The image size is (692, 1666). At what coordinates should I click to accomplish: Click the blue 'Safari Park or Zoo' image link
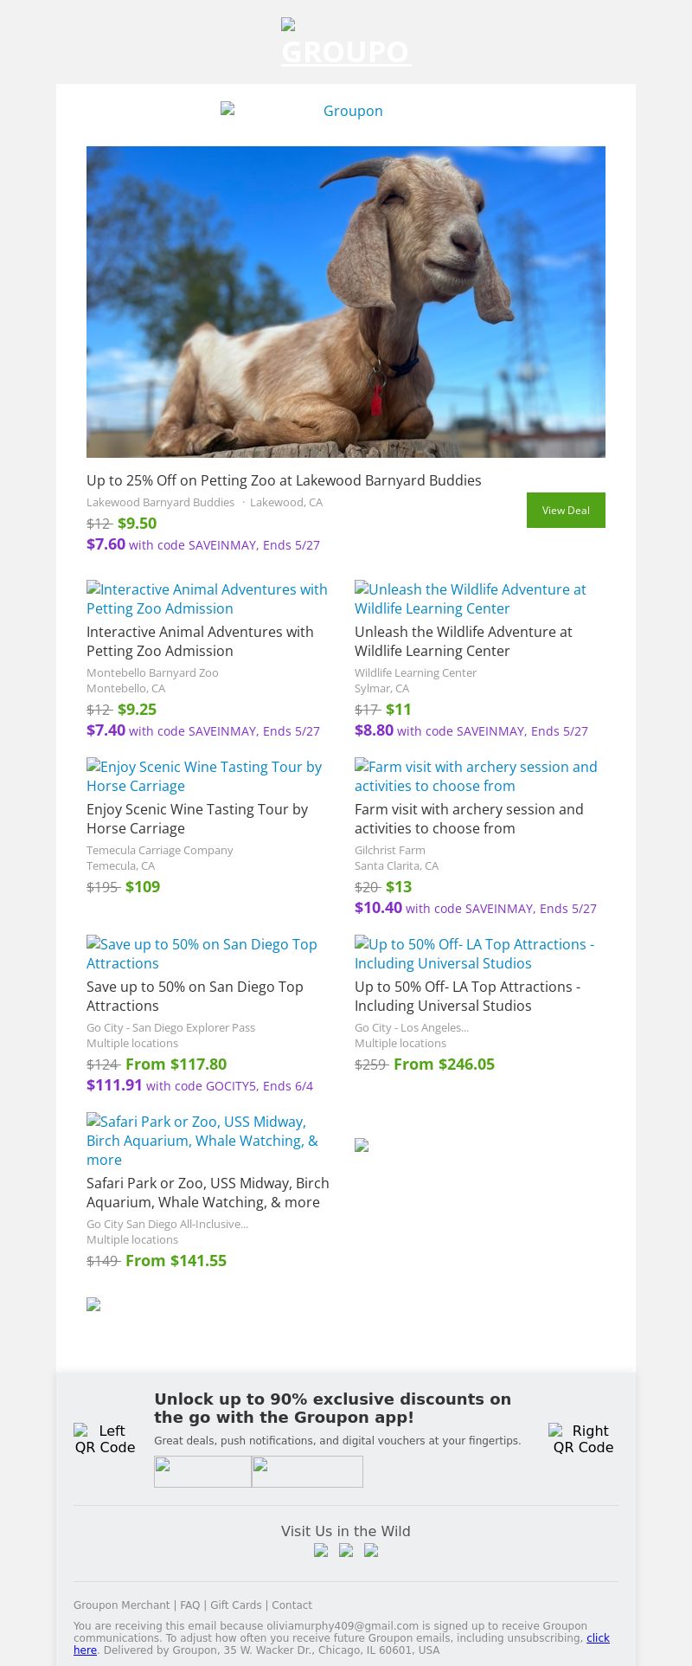coord(202,1140)
